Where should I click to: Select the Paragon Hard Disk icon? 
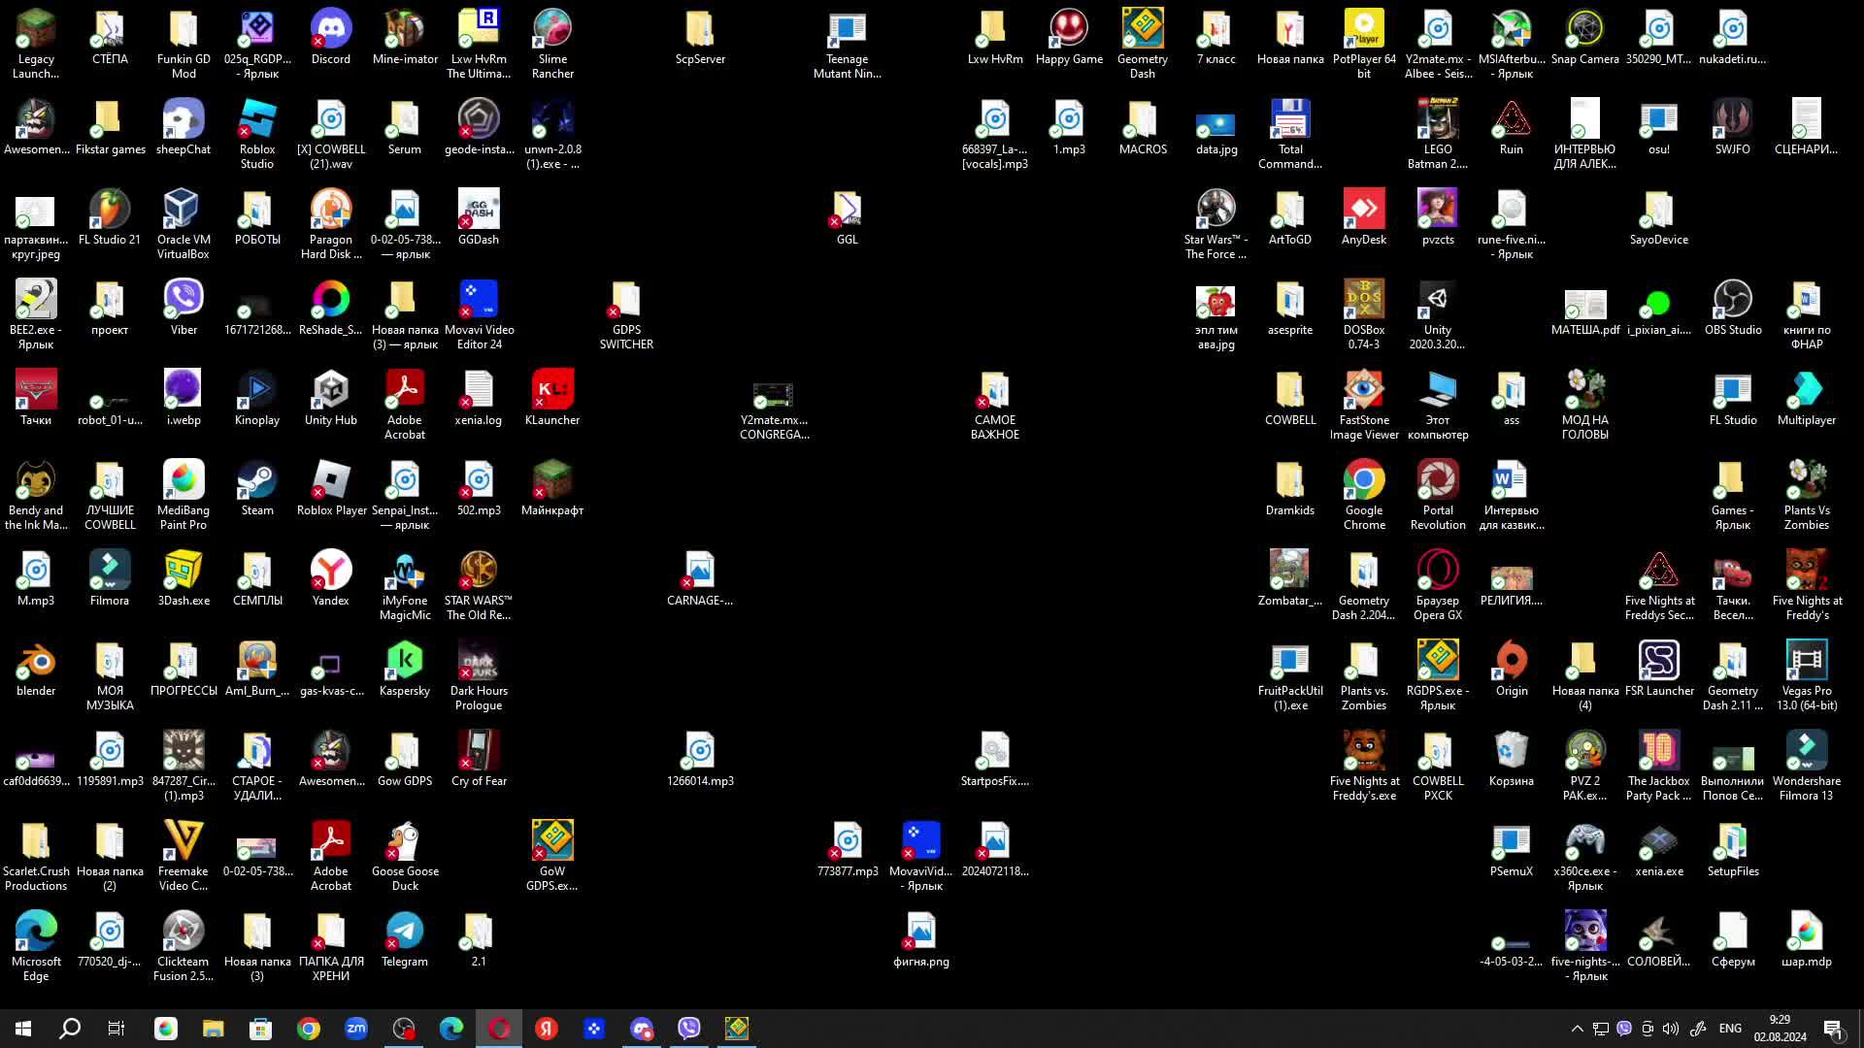pos(331,224)
